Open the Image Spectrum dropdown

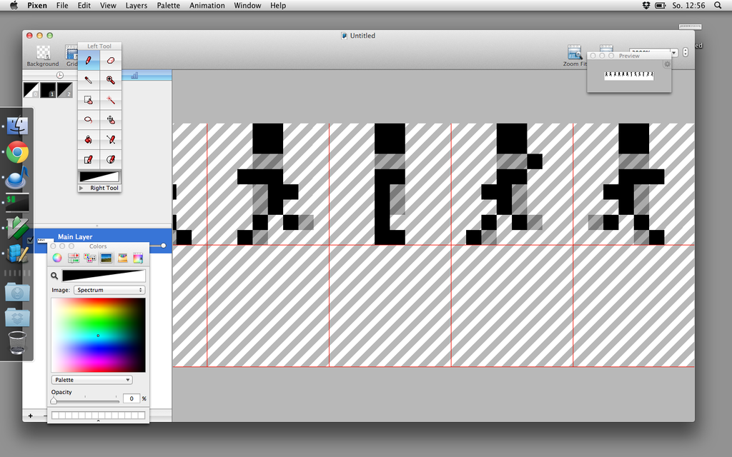pyautogui.click(x=109, y=290)
